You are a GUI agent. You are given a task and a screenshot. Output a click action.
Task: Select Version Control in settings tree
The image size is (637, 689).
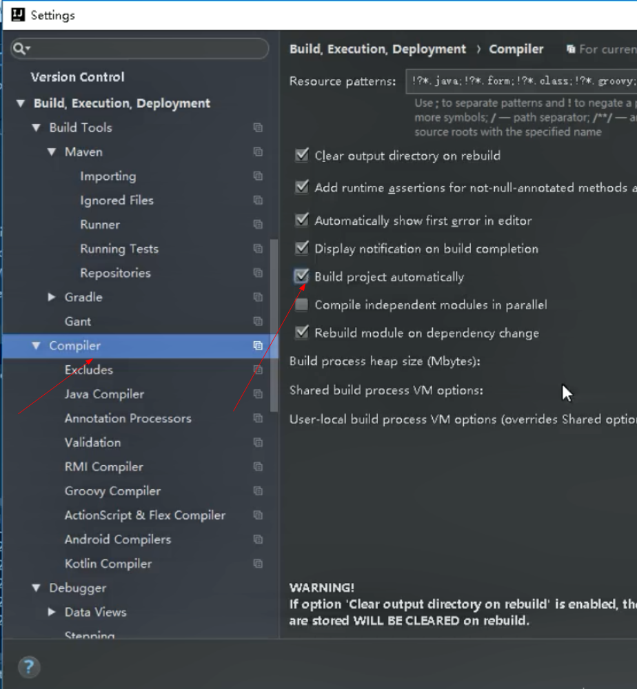click(x=77, y=77)
